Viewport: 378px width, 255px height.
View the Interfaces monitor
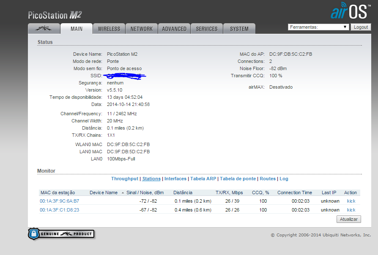pyautogui.click(x=175, y=179)
